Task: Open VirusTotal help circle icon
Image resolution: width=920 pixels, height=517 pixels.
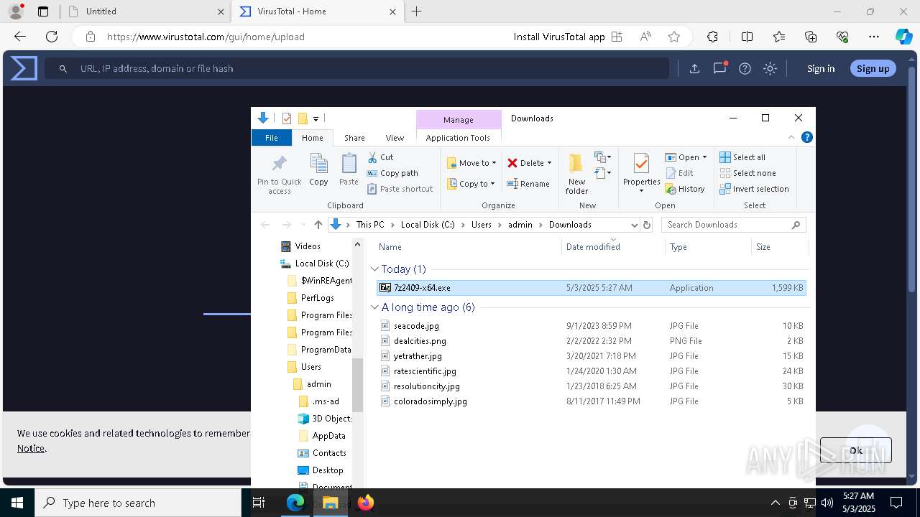Action: [745, 68]
